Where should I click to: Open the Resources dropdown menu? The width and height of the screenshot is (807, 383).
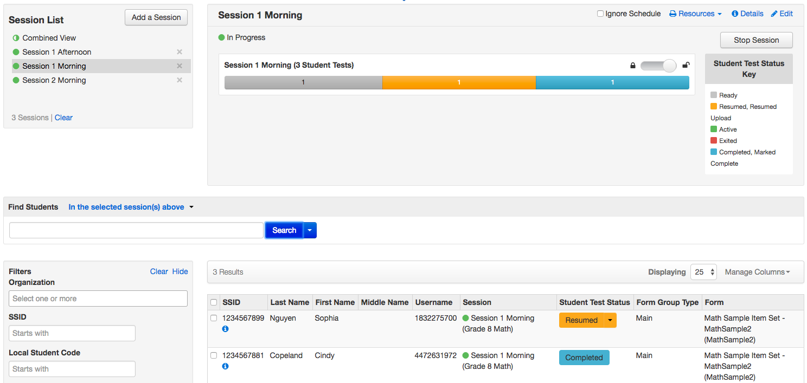[695, 14]
